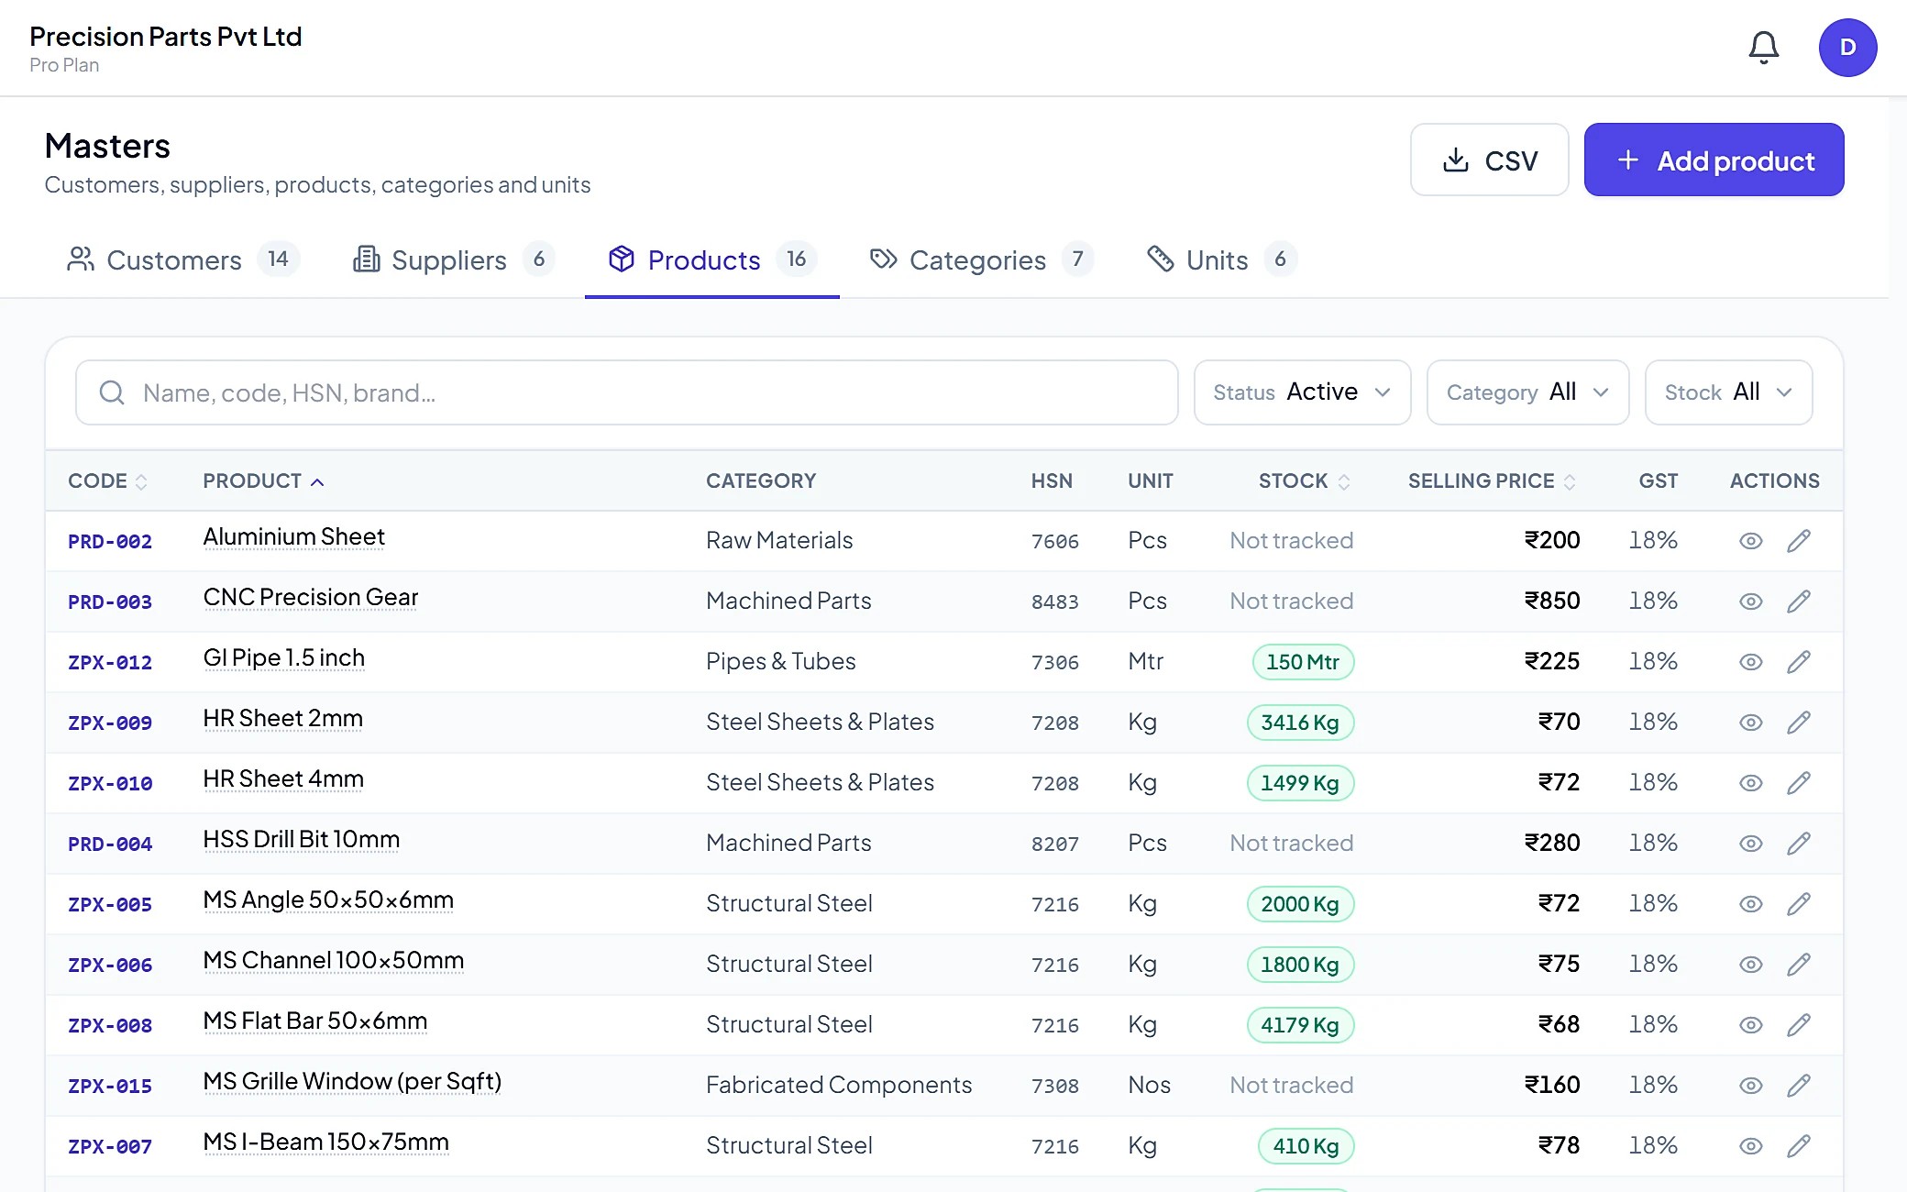Open the Category All filter dropdown
Screen dimensions: 1907x1192
pos(1527,392)
